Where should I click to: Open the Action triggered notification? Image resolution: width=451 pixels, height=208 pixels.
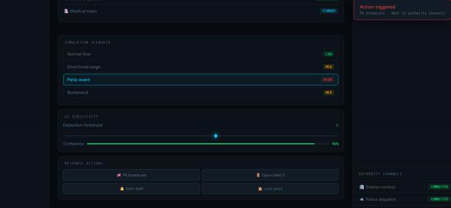click(x=403, y=9)
